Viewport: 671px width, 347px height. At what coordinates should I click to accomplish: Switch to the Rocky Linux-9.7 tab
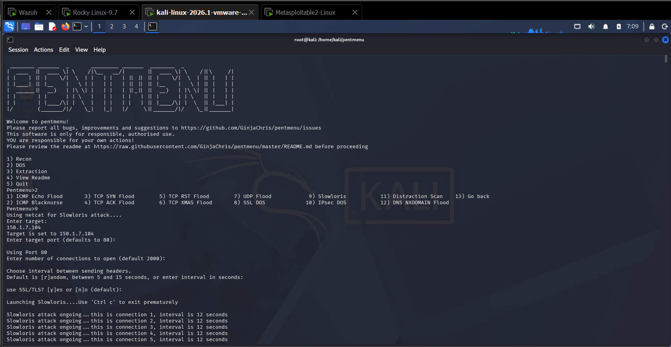click(95, 12)
